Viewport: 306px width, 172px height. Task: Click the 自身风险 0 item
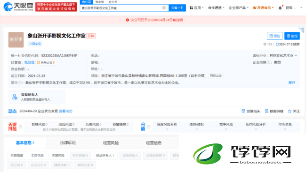[40, 124]
